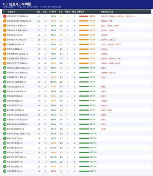Click the green rank 28 badge
153x176 pixels.
click(5, 143)
